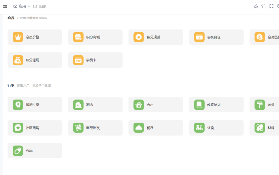Open the 房产 house icon app
The image size is (279, 175).
(x=156, y=104)
